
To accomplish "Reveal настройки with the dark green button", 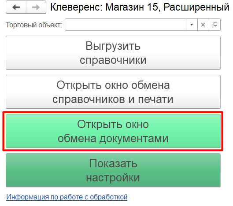I will click(x=113, y=170).
